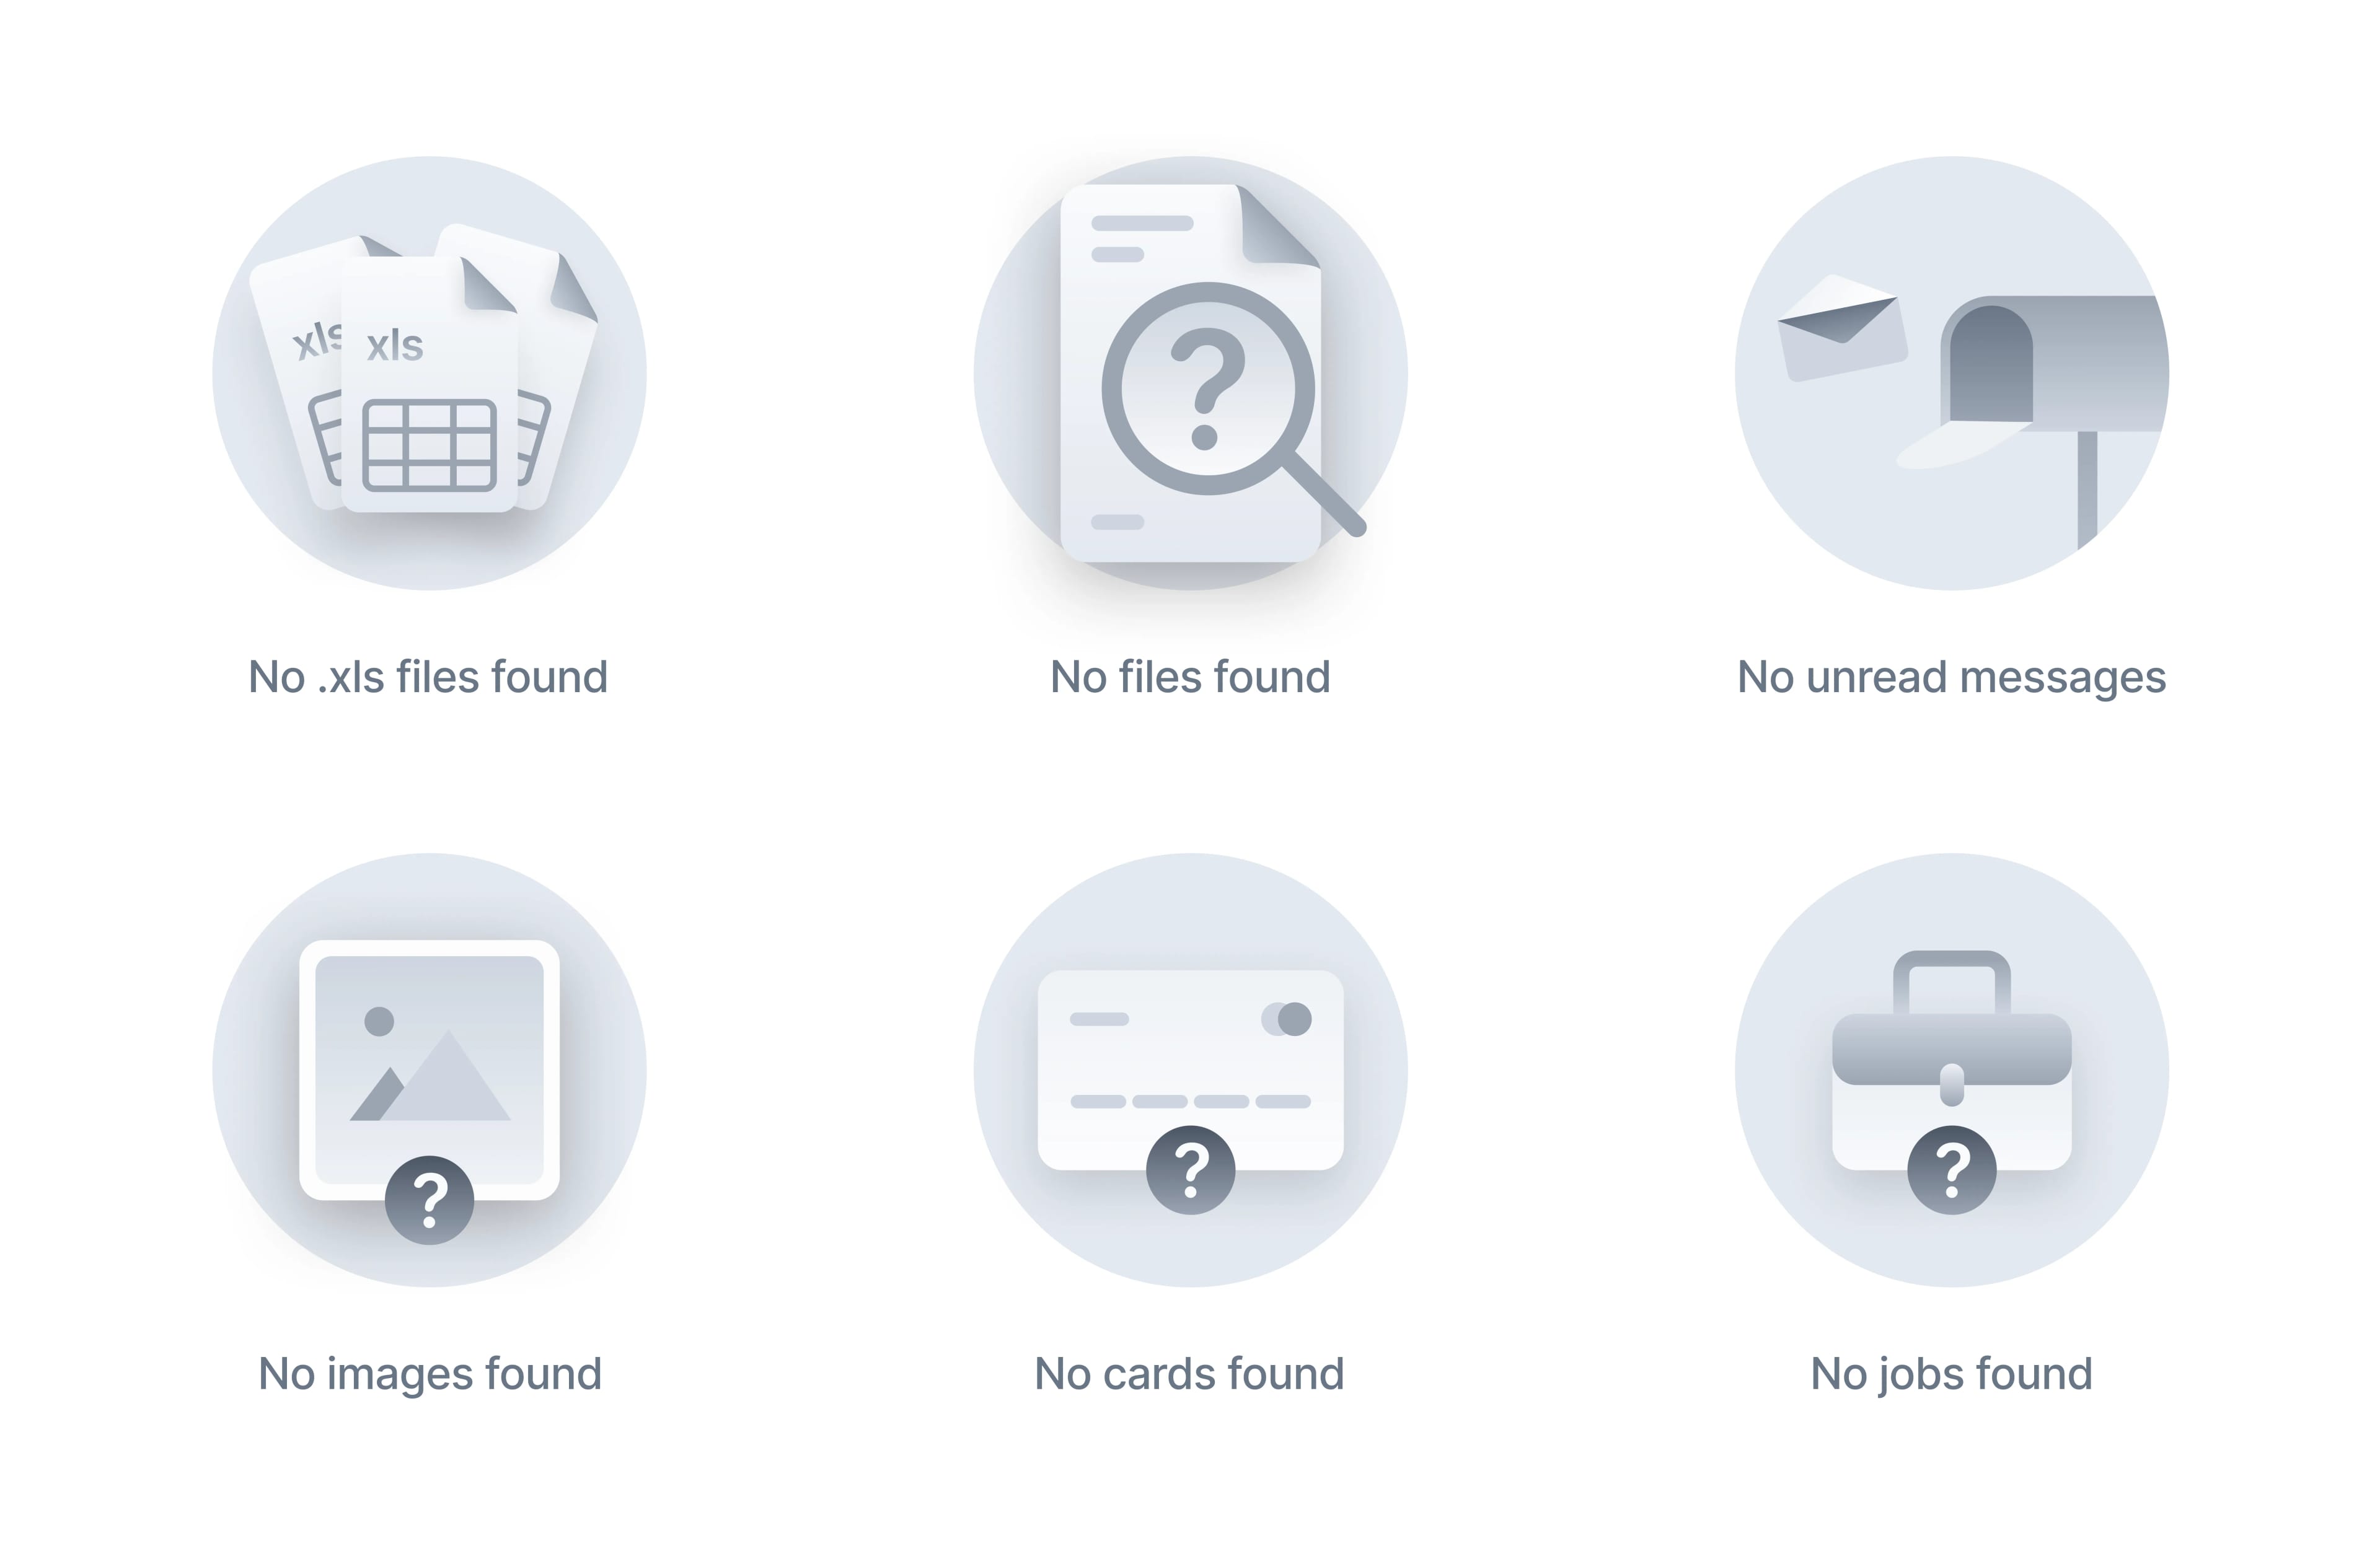The width and height of the screenshot is (2380, 1554).
Task: Click the overlapping circles logo on the credit card
Action: 1286,1019
